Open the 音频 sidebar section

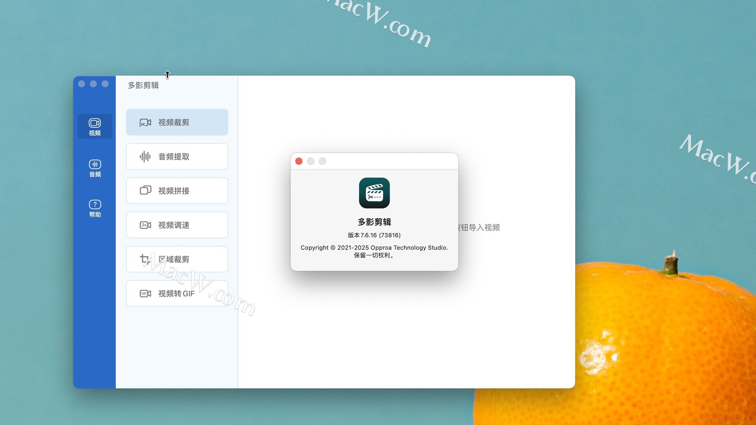point(94,168)
